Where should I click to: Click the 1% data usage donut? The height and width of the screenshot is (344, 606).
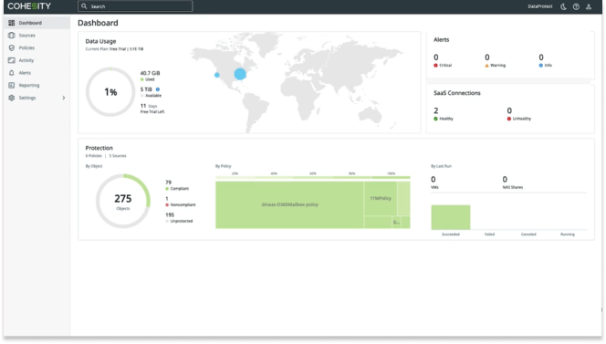110,92
